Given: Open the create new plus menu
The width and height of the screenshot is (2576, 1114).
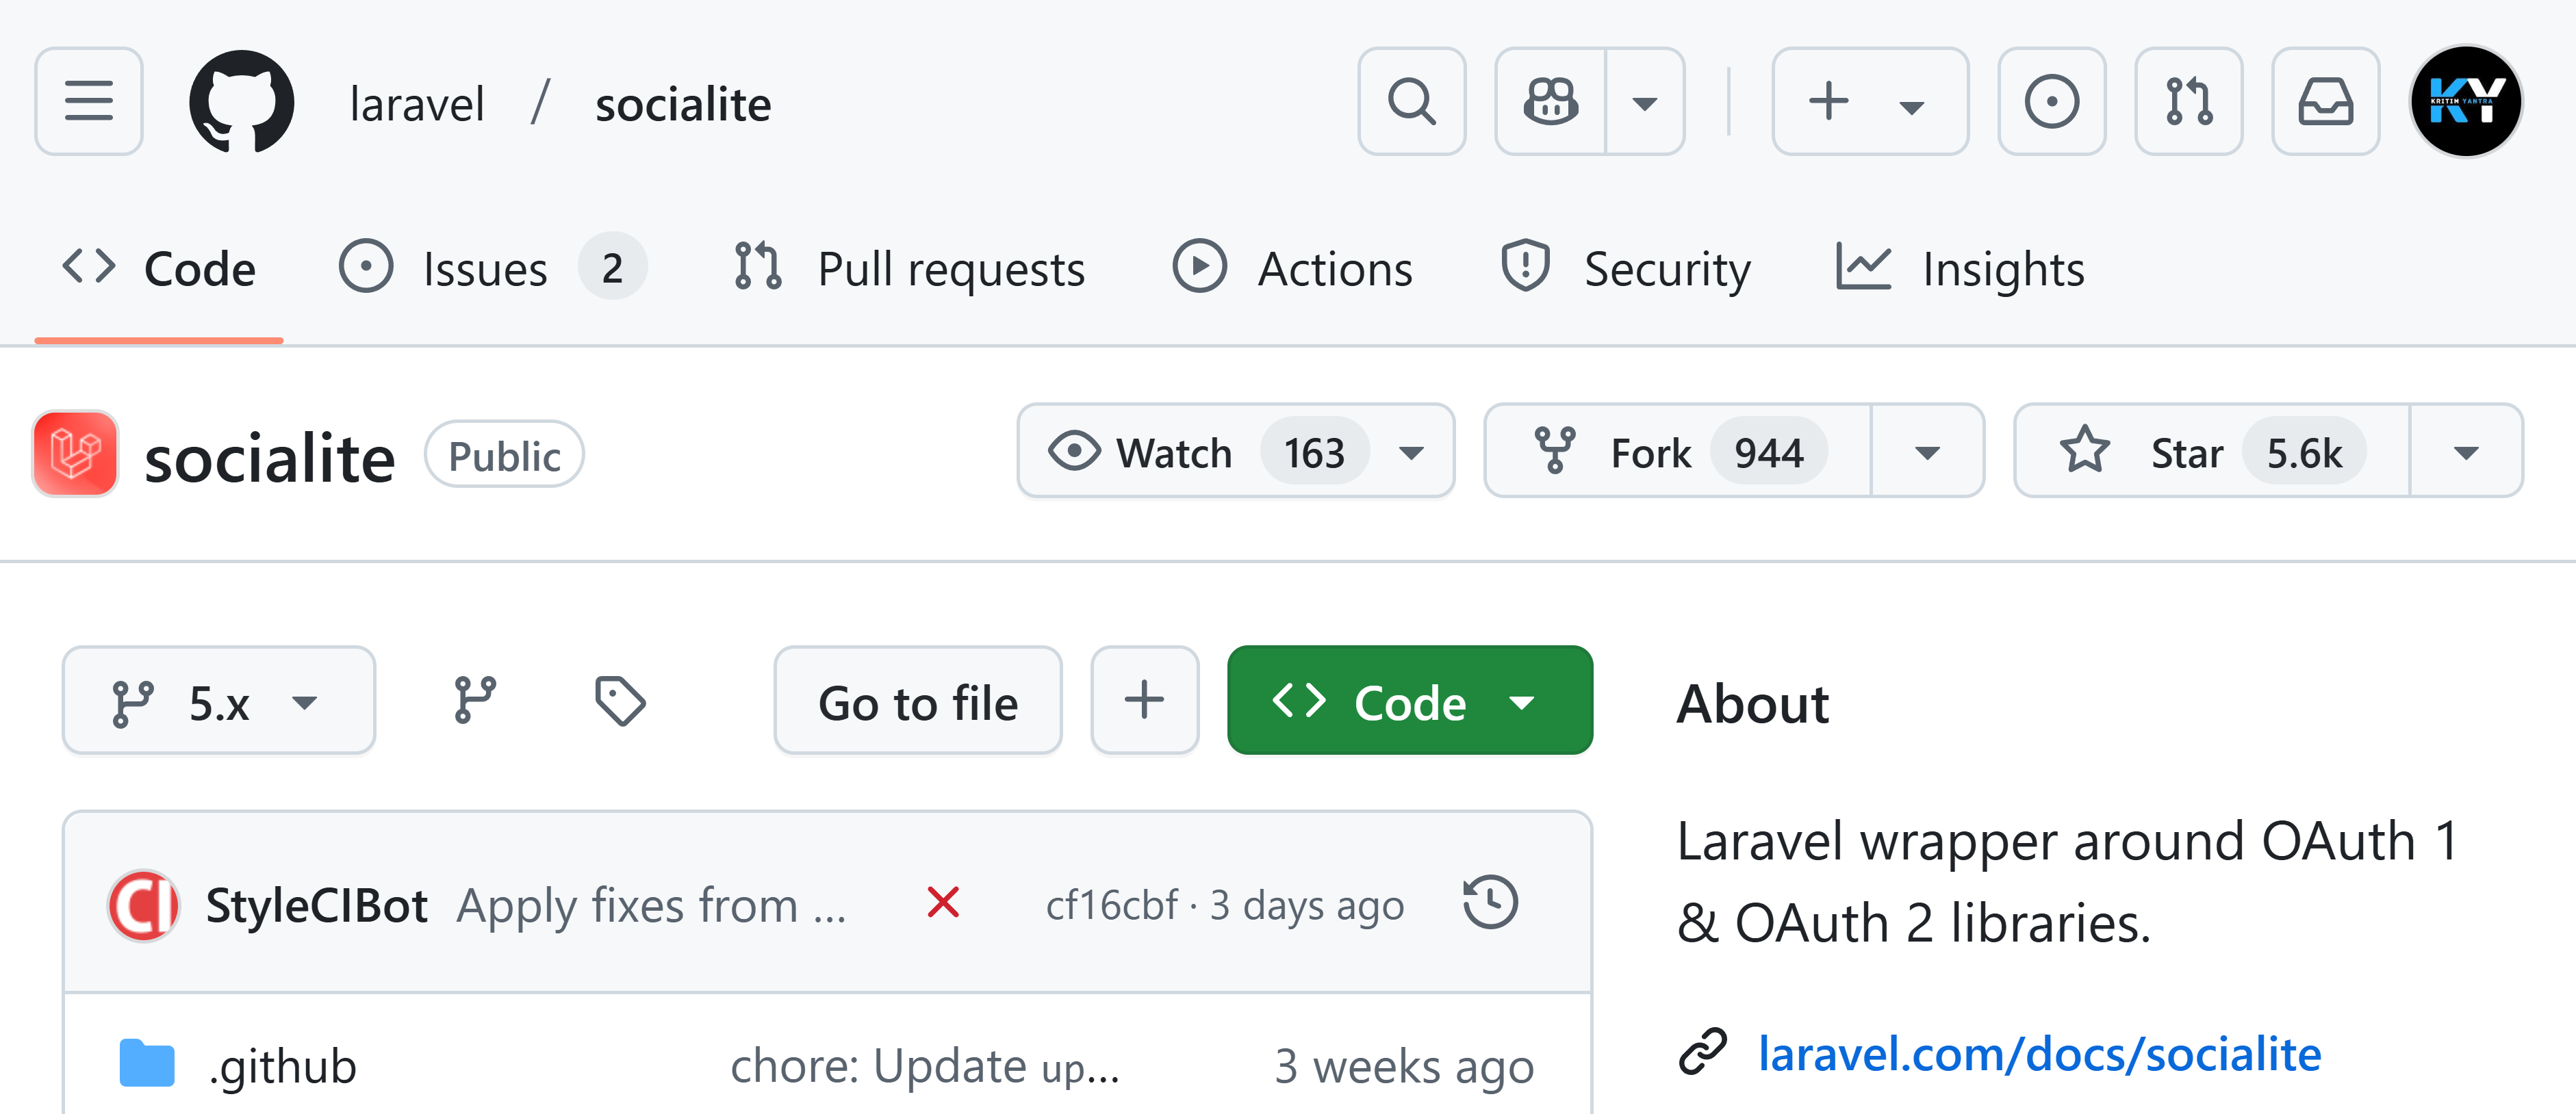Looking at the screenshot, I should pos(1869,101).
